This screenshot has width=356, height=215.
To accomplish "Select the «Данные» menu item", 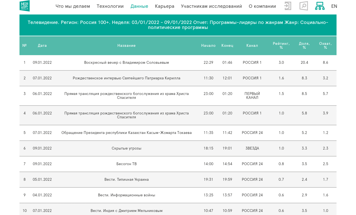I will tap(139, 6).
